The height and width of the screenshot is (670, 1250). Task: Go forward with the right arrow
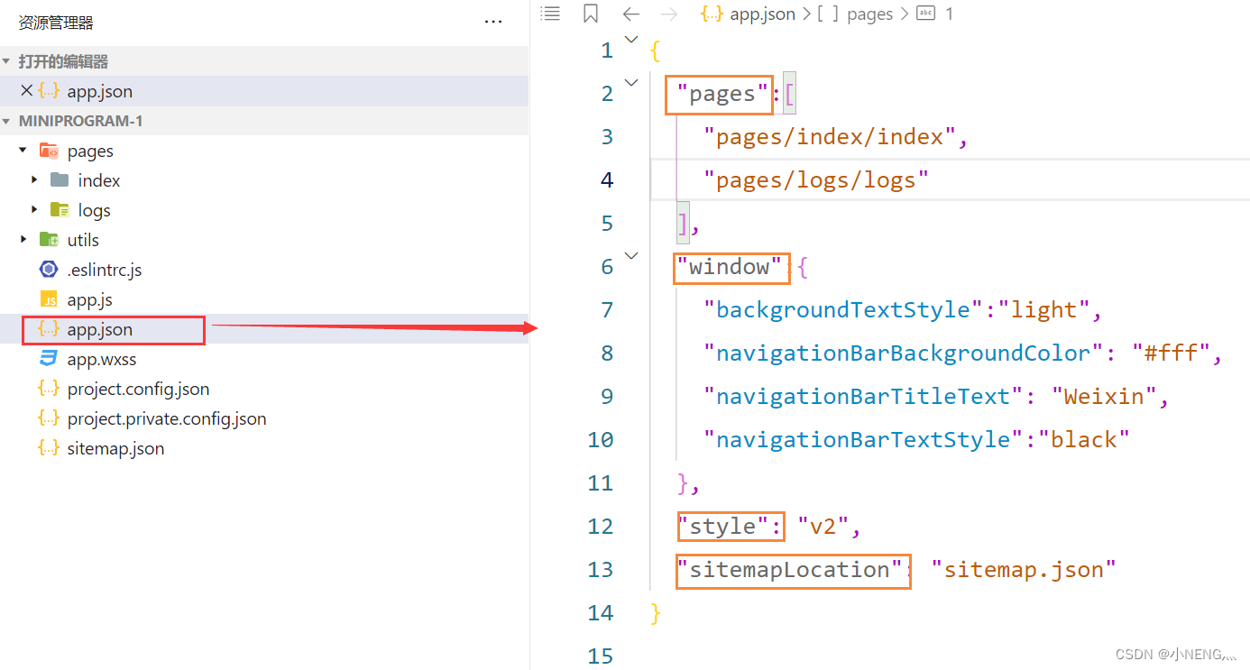coord(669,14)
